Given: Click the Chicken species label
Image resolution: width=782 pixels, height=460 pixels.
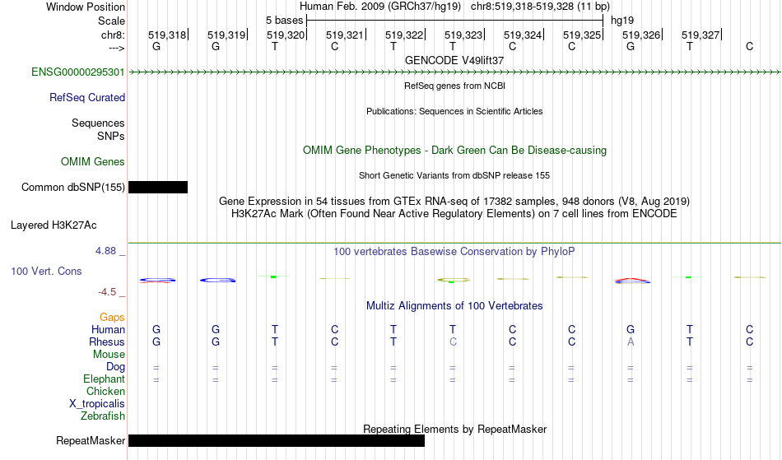Looking at the screenshot, I should (105, 391).
